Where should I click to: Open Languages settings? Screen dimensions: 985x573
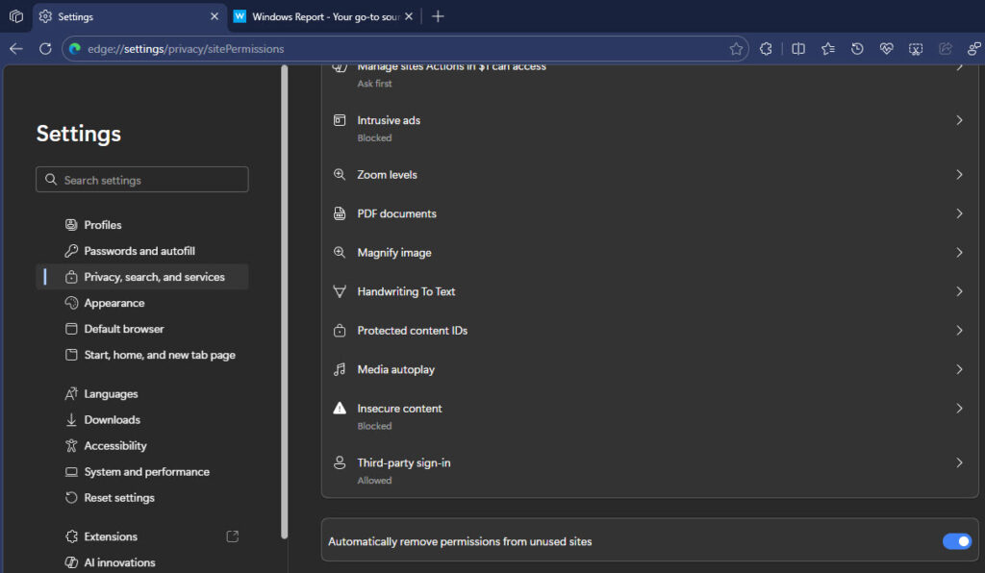coord(142,393)
